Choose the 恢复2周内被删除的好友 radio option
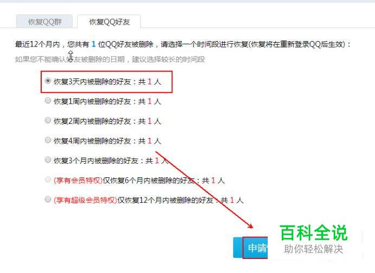This screenshot has width=375, height=273. (x=48, y=120)
